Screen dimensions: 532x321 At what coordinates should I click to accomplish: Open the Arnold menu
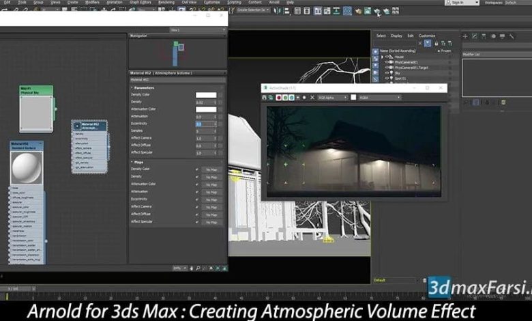point(274,2)
